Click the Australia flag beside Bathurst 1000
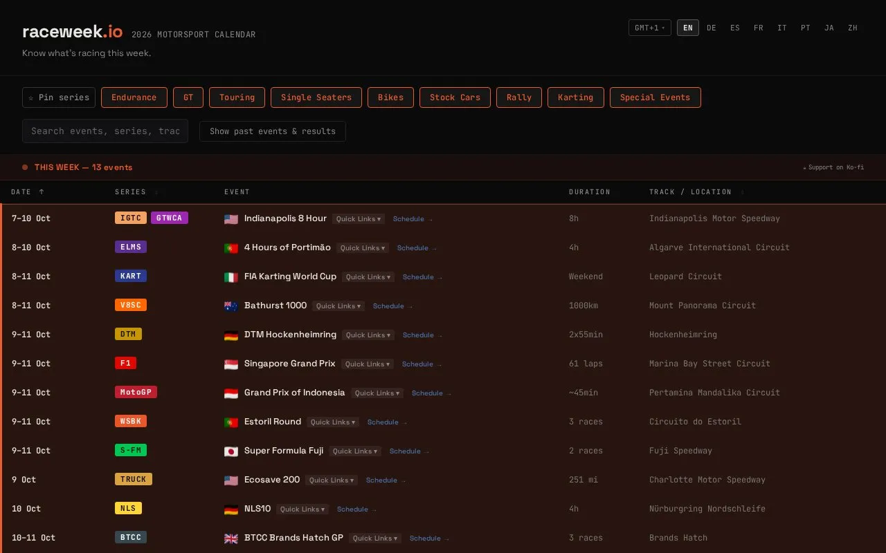The image size is (886, 553). [231, 306]
